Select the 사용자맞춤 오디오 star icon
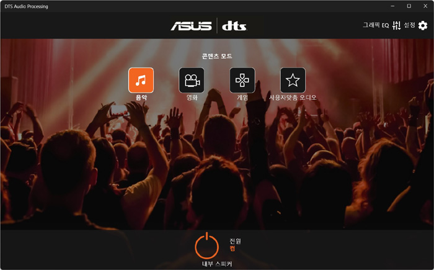Screen dimensions: 434x270 tap(293, 80)
